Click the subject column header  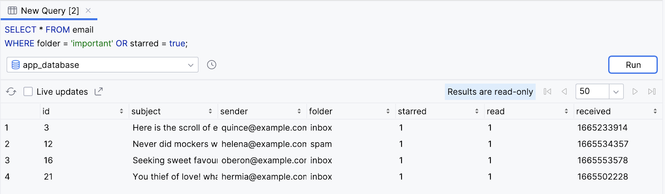pos(146,111)
